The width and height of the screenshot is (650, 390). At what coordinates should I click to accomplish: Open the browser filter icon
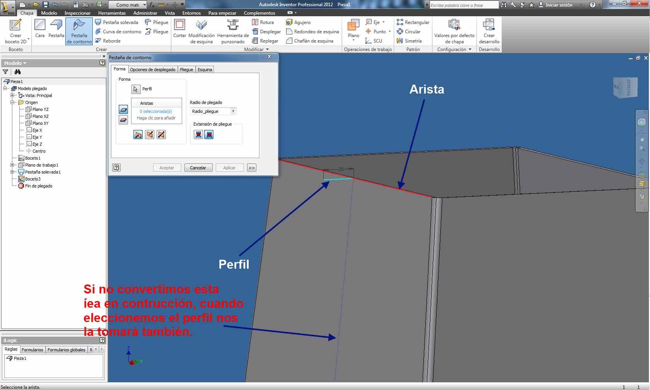click(5, 72)
